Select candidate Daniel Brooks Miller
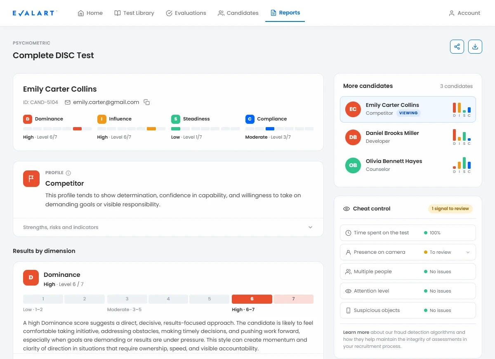The image size is (495, 359). (x=408, y=137)
